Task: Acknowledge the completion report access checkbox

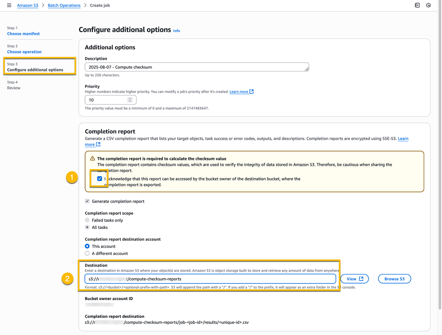Action: pyautogui.click(x=99, y=178)
